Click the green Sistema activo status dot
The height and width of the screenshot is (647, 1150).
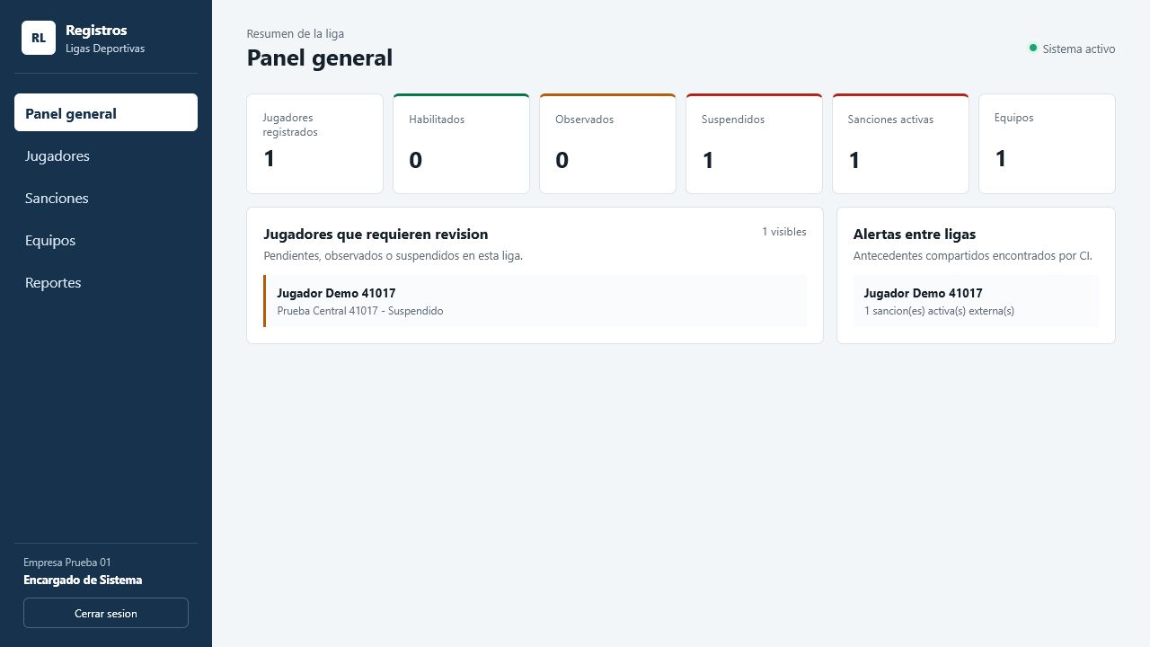[x=1033, y=48]
